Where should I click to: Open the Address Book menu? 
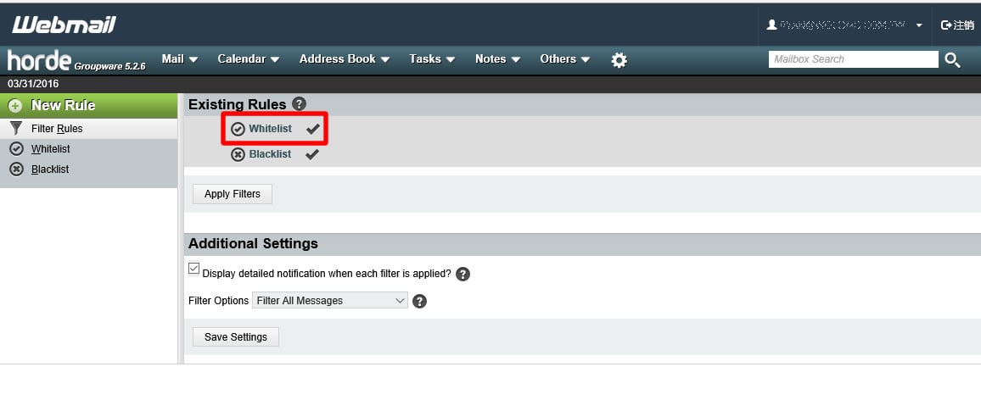click(344, 59)
